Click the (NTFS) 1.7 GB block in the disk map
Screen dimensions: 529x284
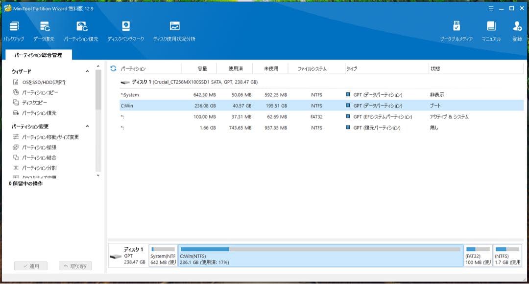click(507, 256)
